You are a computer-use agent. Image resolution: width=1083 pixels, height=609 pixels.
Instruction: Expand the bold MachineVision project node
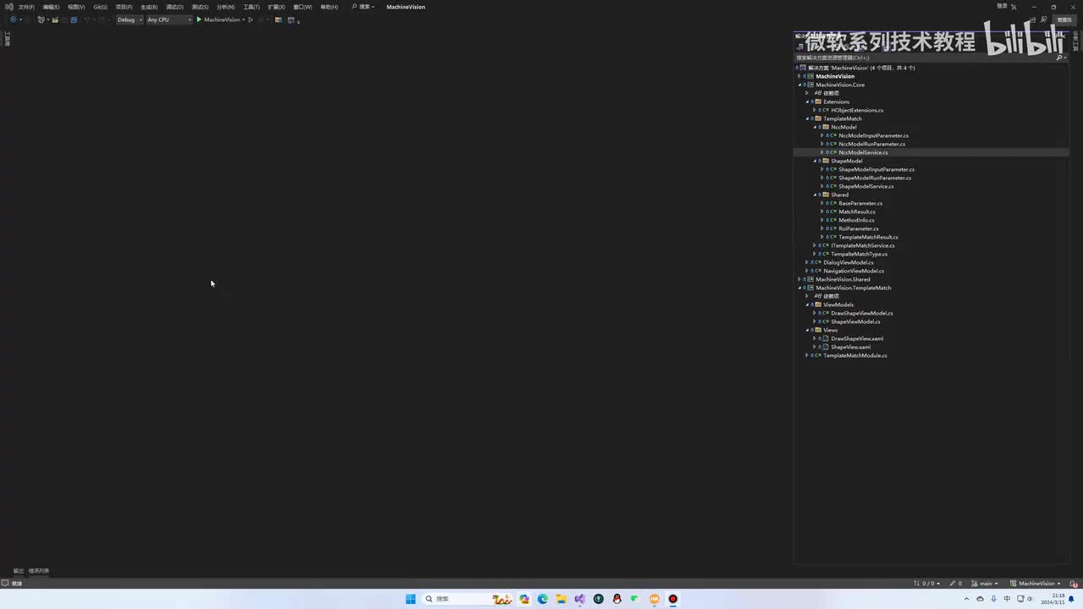[800, 76]
